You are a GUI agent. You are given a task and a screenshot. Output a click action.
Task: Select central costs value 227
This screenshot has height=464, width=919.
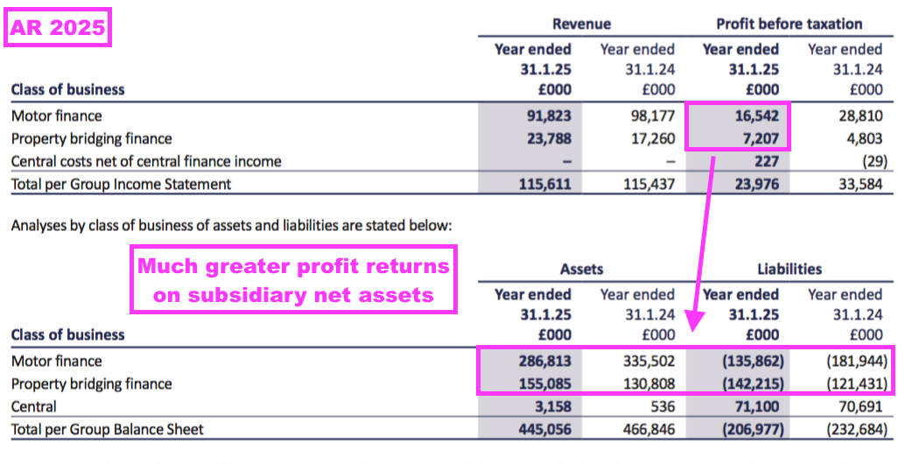[x=767, y=161]
